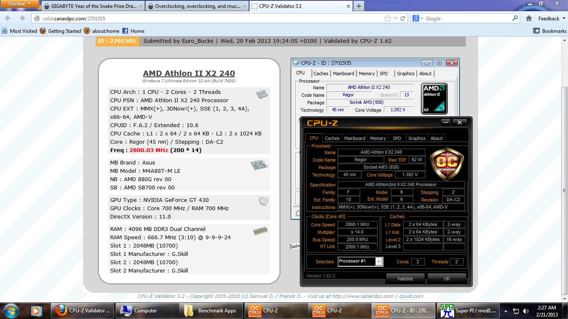
Task: Click the Gigabyte OC Motherboard badge logo
Action: (447, 164)
